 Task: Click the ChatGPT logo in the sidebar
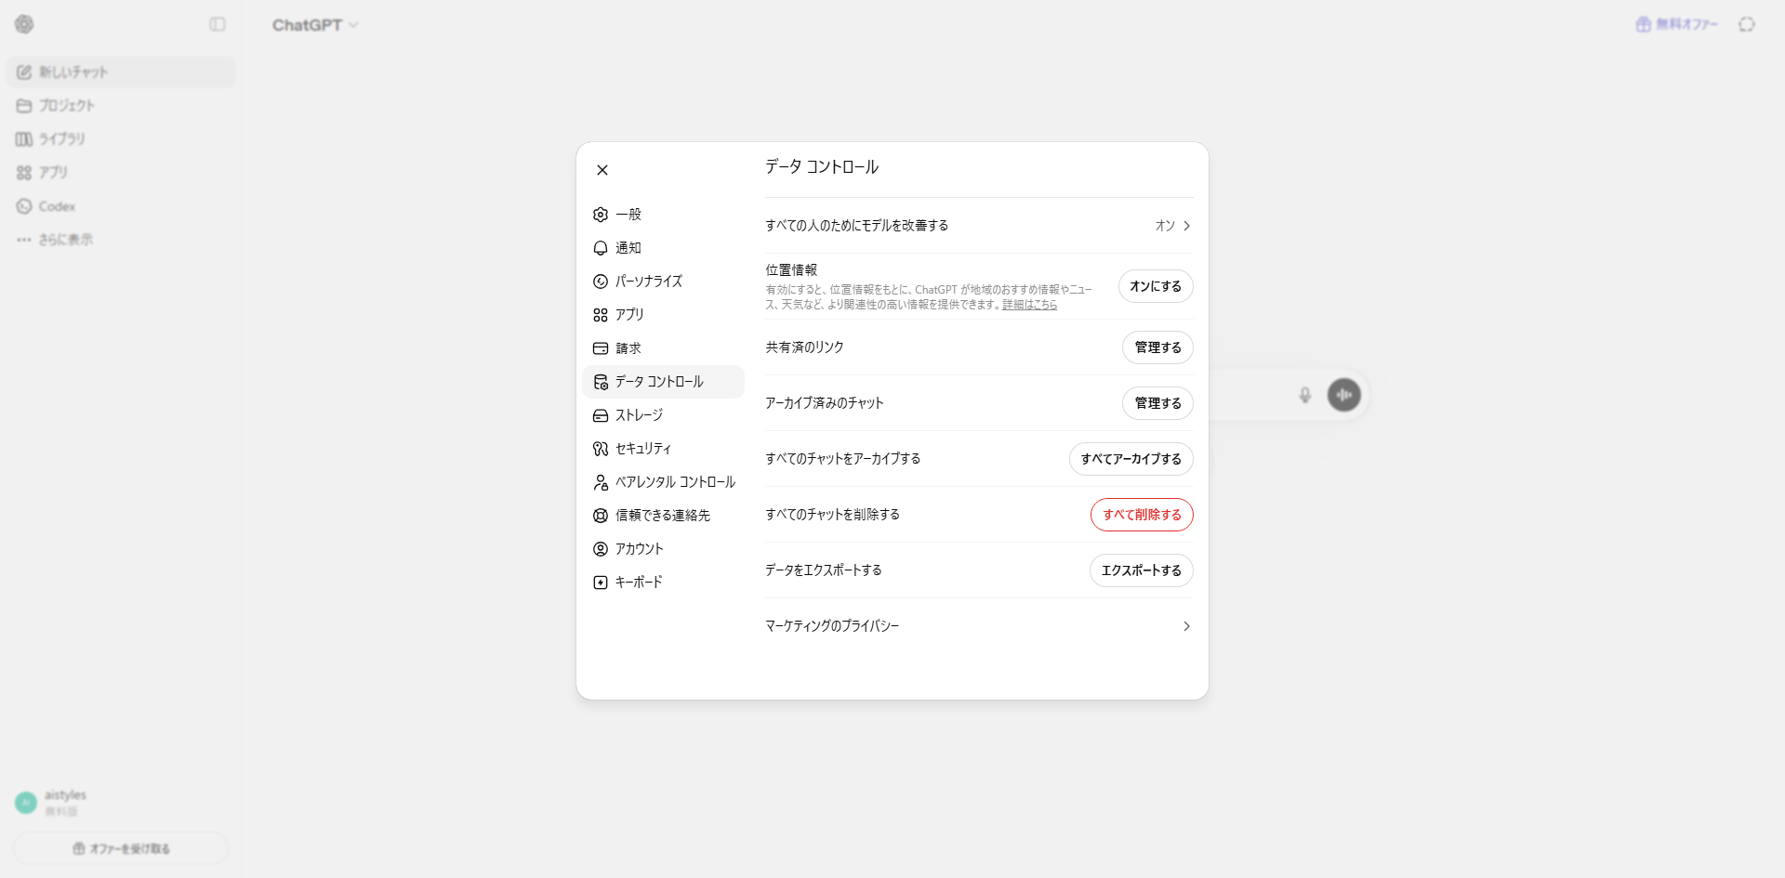[x=24, y=24]
